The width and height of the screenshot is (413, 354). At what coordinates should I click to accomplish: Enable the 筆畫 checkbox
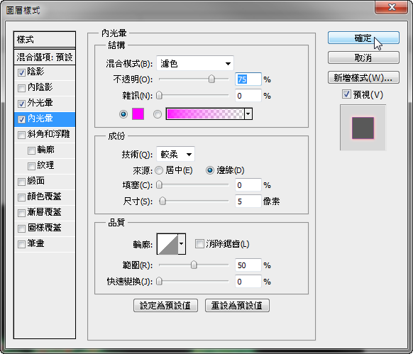[x=21, y=244]
